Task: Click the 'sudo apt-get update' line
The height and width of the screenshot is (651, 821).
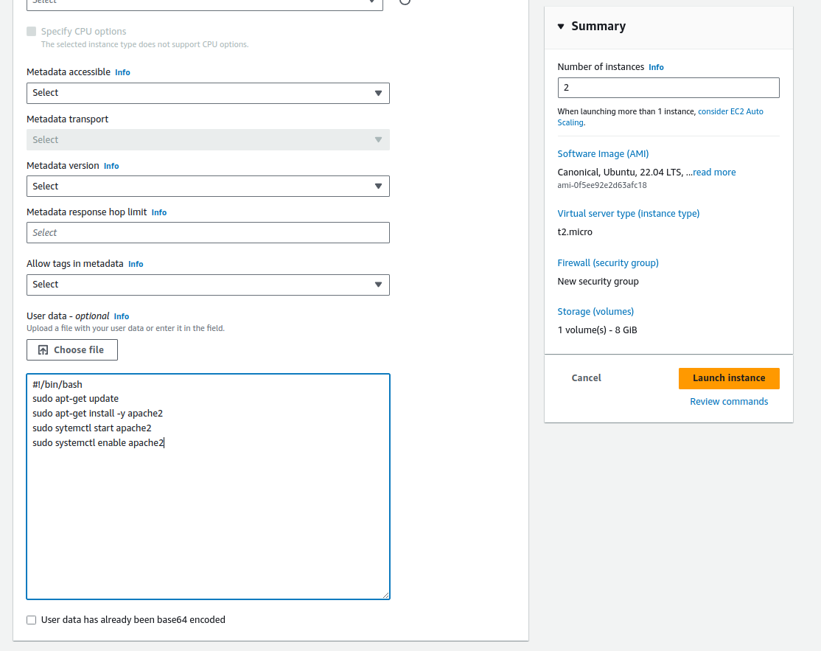Action: (75, 399)
